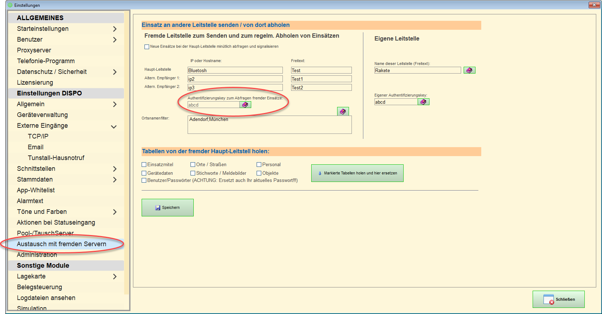Viewport: 602px width, 314px height.
Task: Open the TCP/IP settings entry
Action: 38,136
